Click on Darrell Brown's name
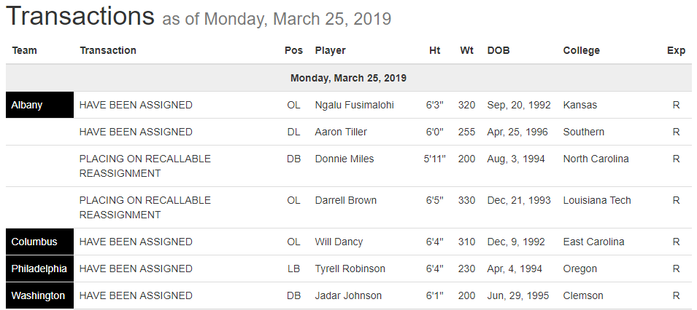697x310 pixels. pos(346,200)
